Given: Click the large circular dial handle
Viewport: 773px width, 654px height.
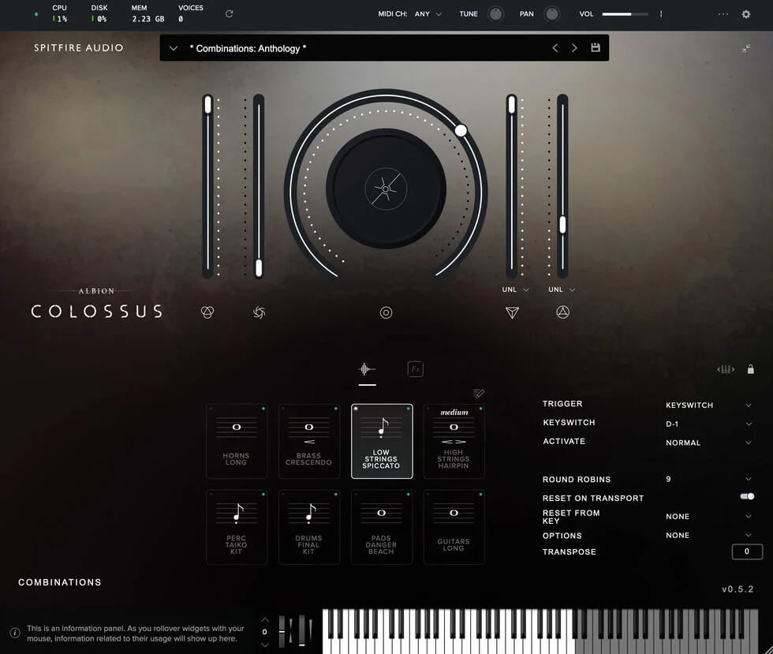Looking at the screenshot, I should [x=461, y=130].
